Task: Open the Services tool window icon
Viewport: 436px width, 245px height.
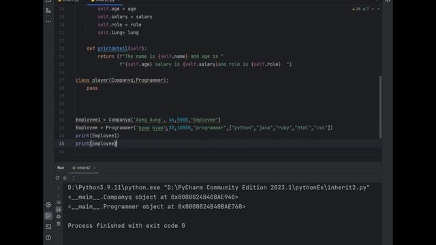Action: pos(48,205)
